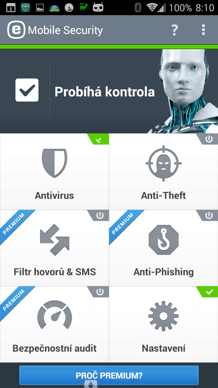Image resolution: width=218 pixels, height=388 pixels.
Task: Select the Bezpečnostní audit label
Action: [x=54, y=348]
